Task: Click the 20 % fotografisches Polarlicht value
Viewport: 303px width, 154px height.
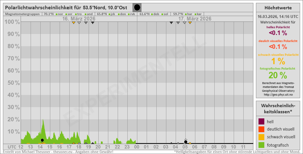Action: (278, 75)
